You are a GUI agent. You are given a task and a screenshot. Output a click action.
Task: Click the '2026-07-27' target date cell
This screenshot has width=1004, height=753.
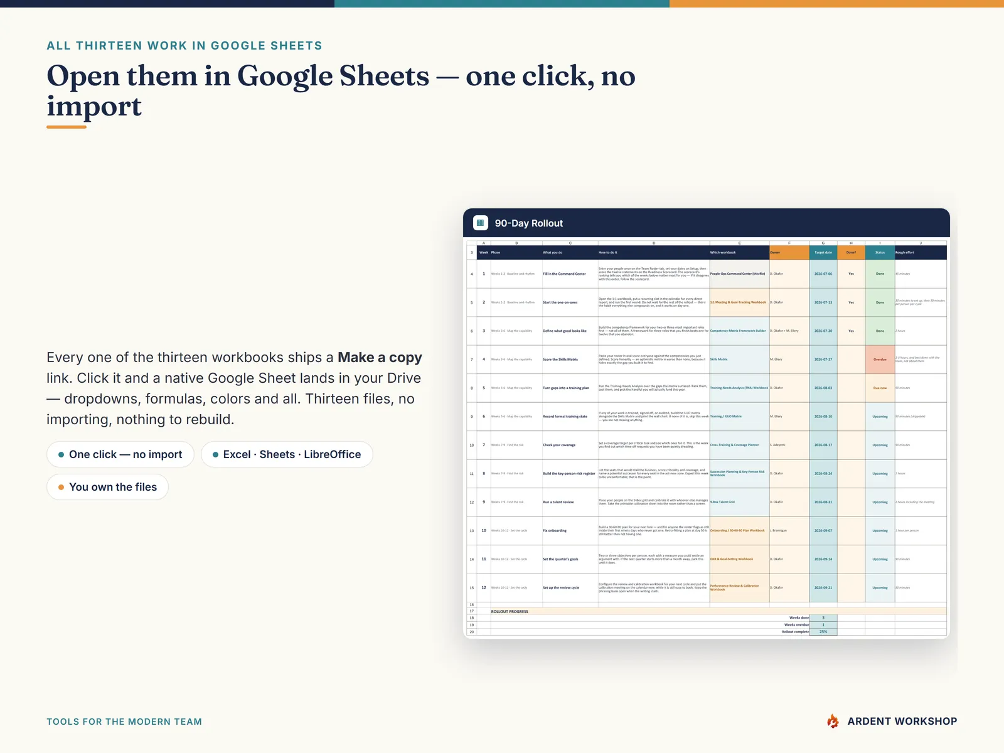[823, 360]
